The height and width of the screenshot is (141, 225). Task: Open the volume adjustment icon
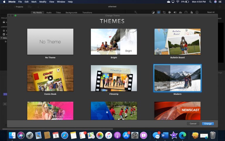175,12
